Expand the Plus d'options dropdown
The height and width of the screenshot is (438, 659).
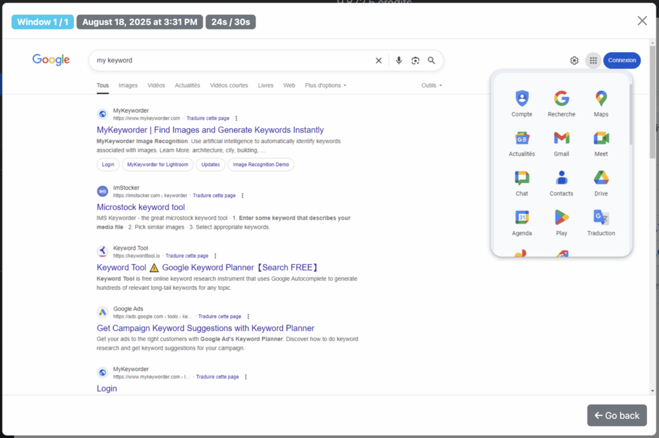pyautogui.click(x=326, y=85)
